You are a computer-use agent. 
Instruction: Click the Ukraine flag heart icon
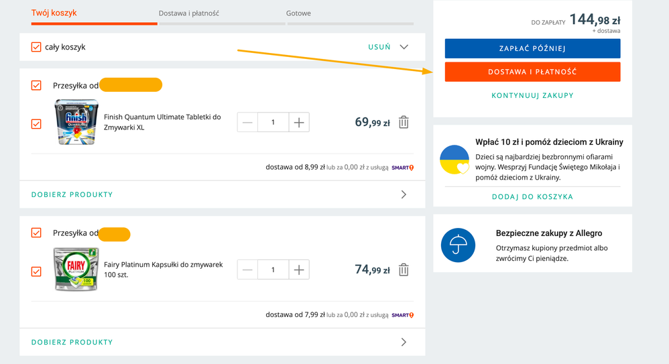click(x=454, y=160)
